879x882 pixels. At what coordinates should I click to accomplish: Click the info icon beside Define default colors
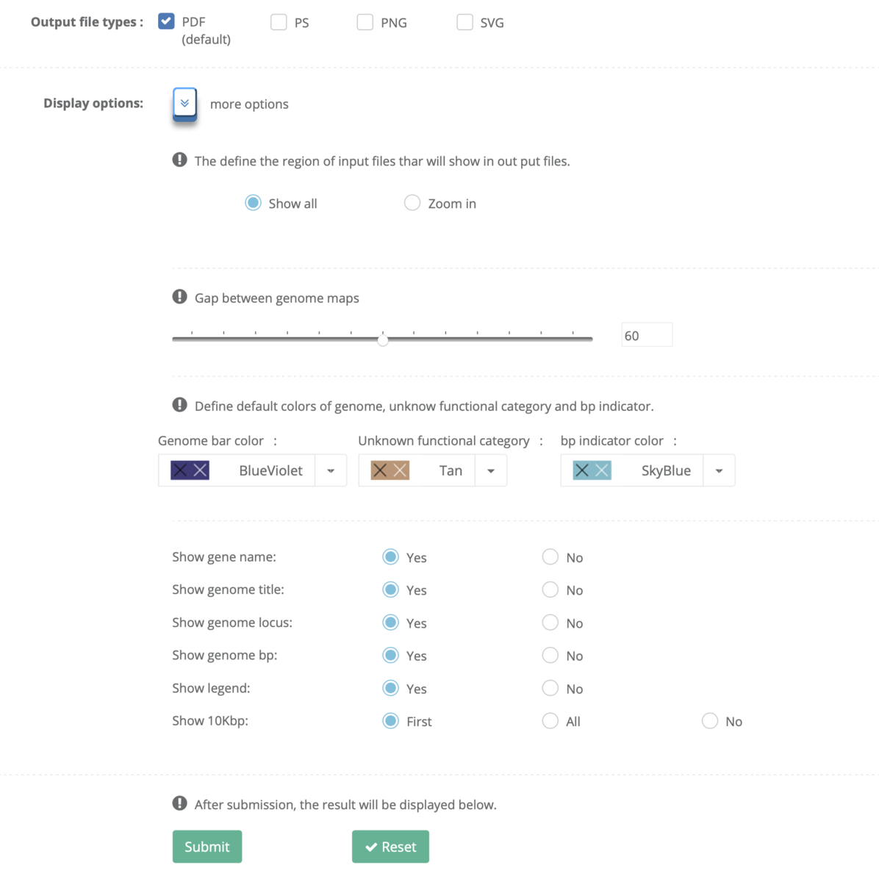179,405
